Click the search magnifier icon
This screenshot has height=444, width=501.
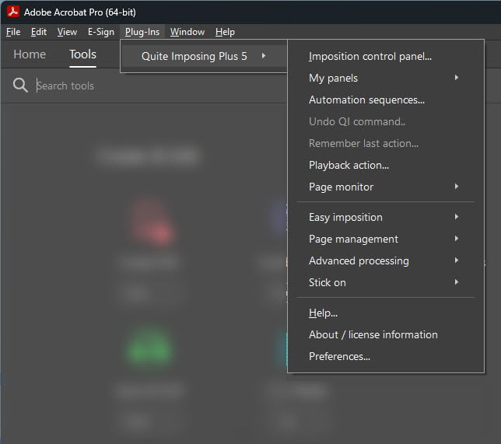click(20, 86)
